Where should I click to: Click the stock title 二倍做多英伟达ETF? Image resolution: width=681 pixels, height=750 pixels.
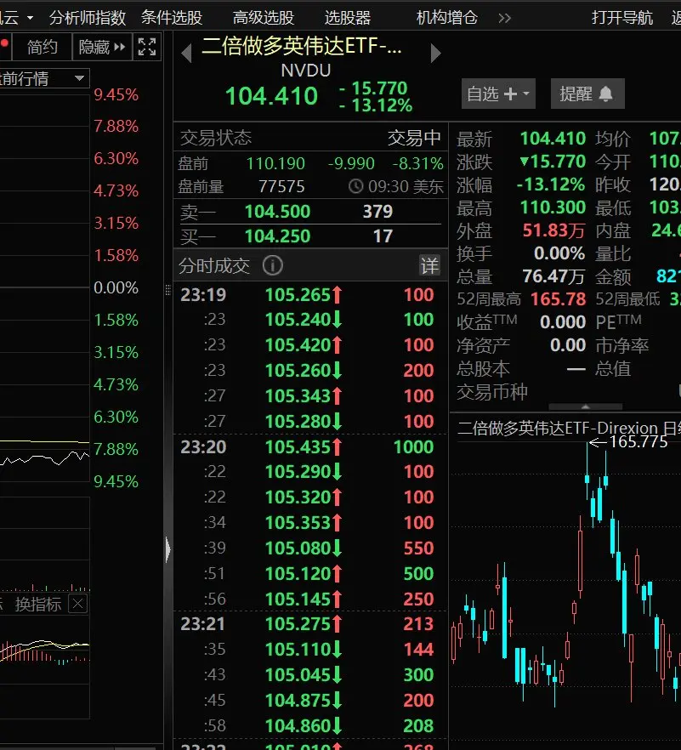(x=301, y=46)
